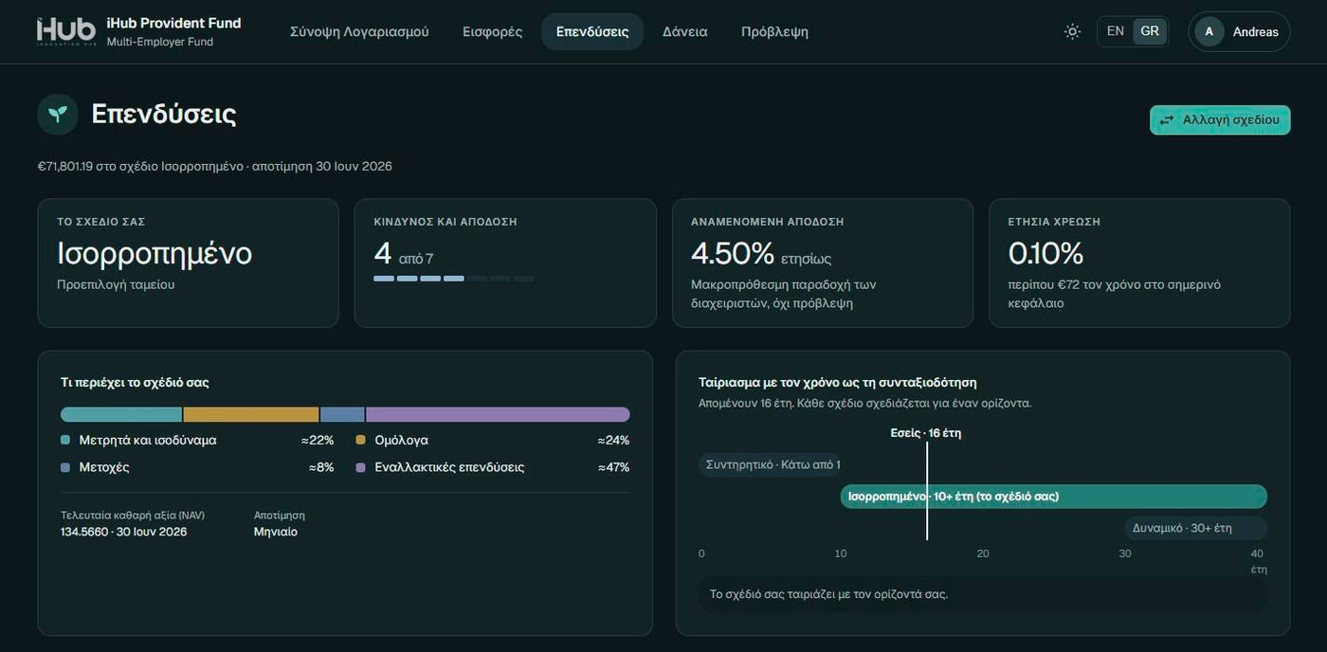Open the Andreas user account menu
The width and height of the screenshot is (1327, 652).
(x=1239, y=31)
